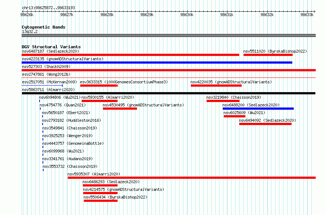Click the 98631k ruler tick label
The height and width of the screenshot is (215, 326).
tap(227, 15)
